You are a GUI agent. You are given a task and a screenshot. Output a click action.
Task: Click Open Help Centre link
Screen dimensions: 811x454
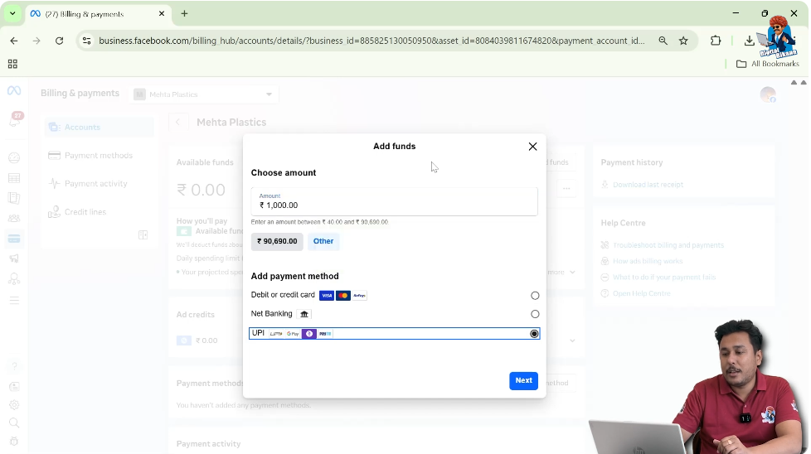[641, 293]
